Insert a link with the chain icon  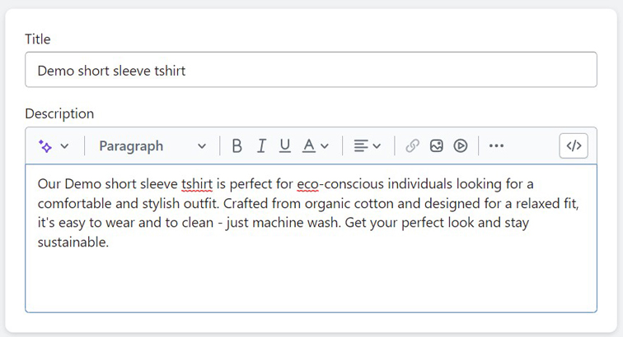point(412,146)
